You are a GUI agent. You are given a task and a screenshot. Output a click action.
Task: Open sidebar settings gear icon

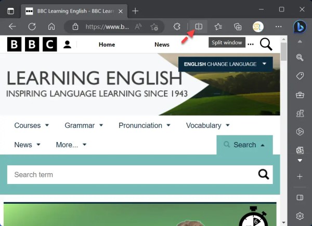point(300,216)
